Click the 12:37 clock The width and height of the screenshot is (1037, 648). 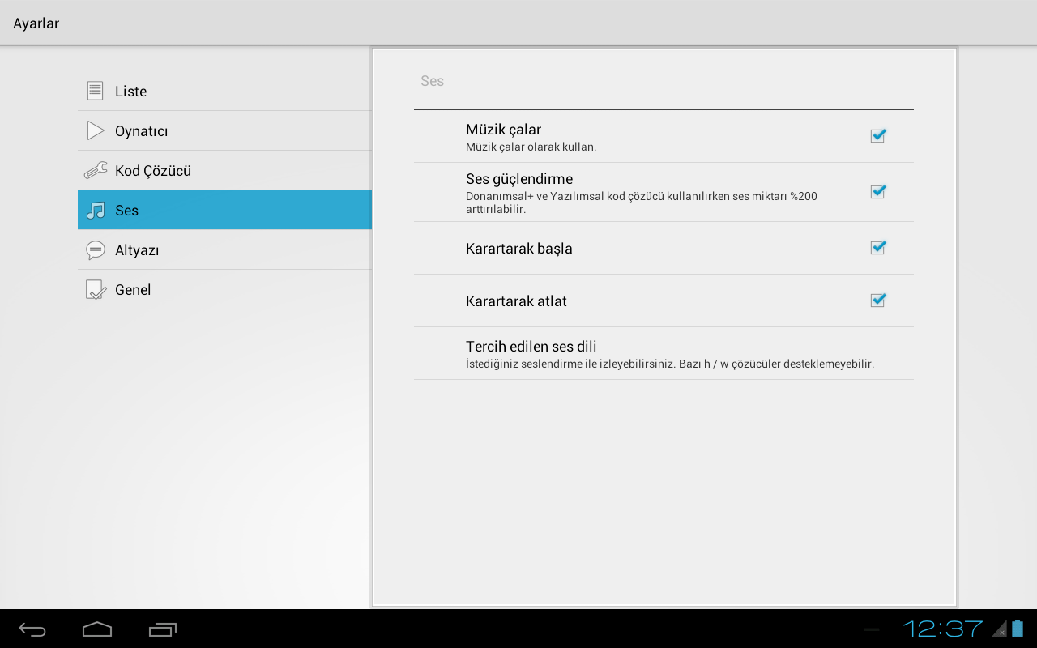pos(943,629)
